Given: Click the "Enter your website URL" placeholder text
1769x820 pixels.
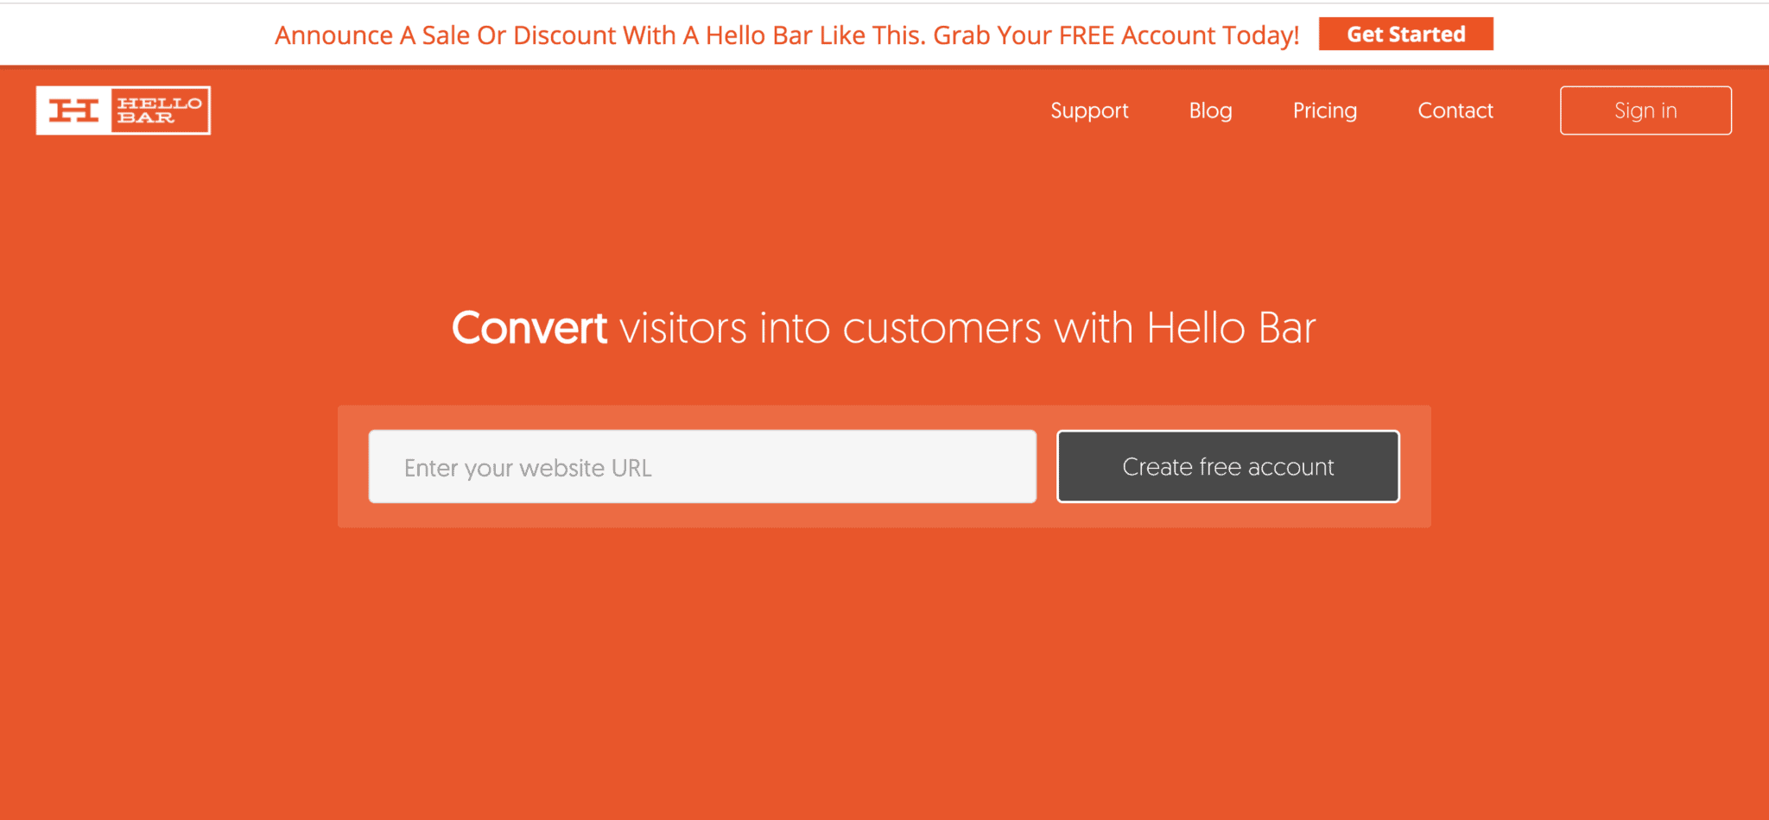Looking at the screenshot, I should [528, 468].
